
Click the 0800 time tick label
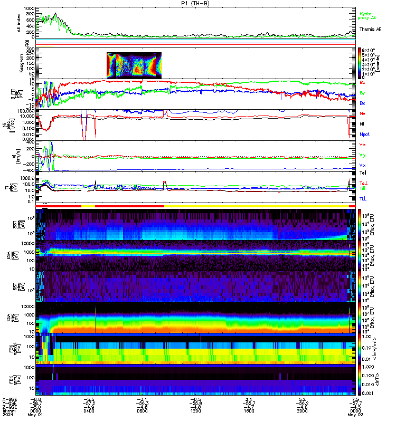point(142,411)
